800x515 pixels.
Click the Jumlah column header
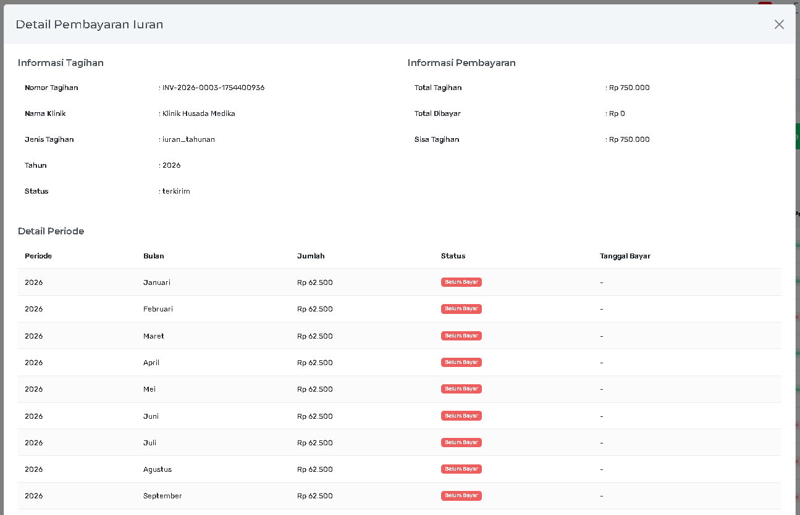(x=311, y=256)
